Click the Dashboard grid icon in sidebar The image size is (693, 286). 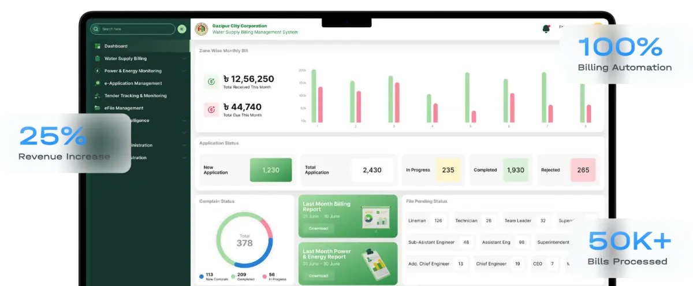point(98,46)
